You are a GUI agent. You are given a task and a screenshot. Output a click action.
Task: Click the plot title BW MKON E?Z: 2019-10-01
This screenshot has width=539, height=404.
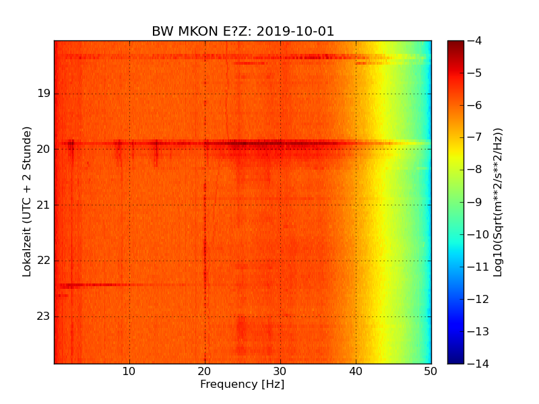[x=243, y=31]
